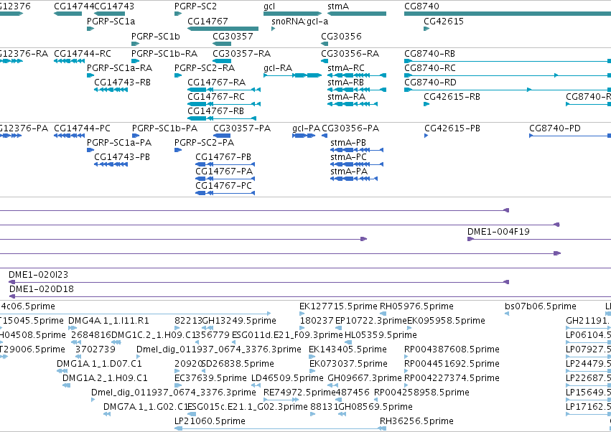
Task: Select the CG42615 gene label
Action: coord(444,21)
